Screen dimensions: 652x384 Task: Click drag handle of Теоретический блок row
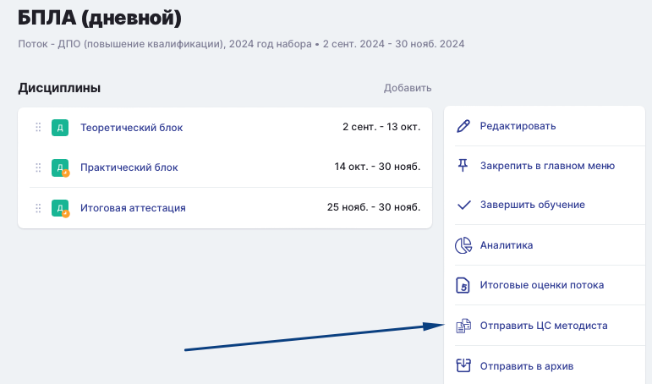point(38,128)
